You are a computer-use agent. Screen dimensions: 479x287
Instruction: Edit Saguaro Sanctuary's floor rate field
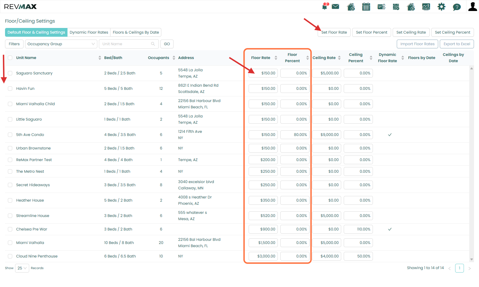click(x=263, y=73)
